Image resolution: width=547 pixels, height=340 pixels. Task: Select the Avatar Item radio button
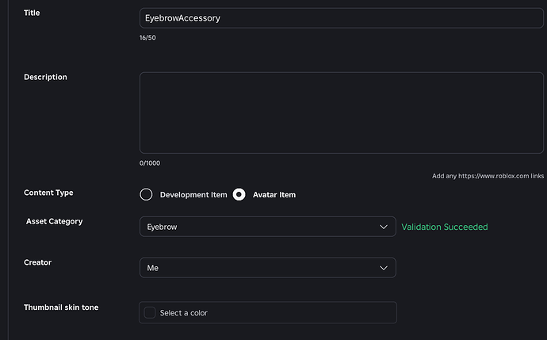(239, 195)
